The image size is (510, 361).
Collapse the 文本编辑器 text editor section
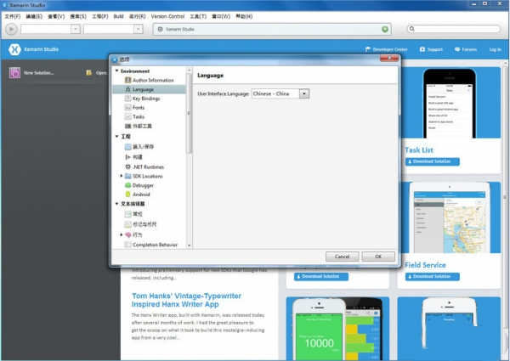pyautogui.click(x=116, y=204)
